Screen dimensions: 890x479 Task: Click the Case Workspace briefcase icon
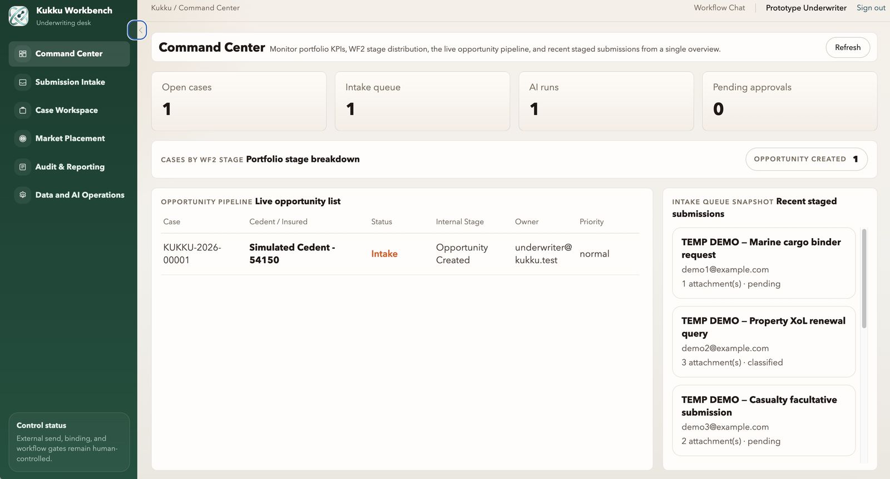coord(23,110)
